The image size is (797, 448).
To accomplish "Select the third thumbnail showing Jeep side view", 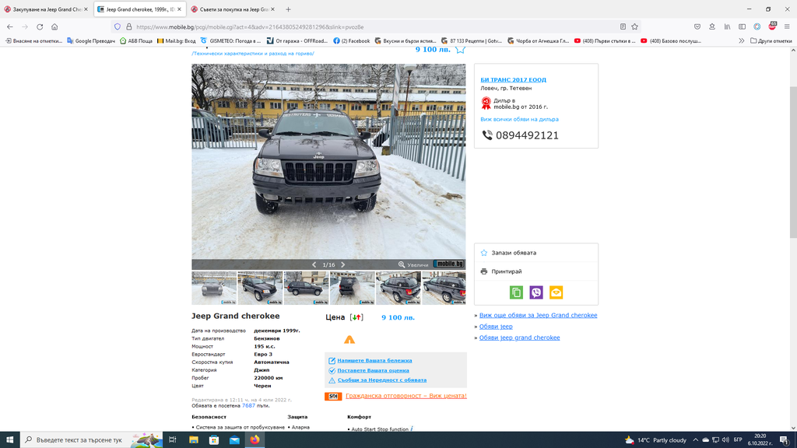I will point(306,288).
